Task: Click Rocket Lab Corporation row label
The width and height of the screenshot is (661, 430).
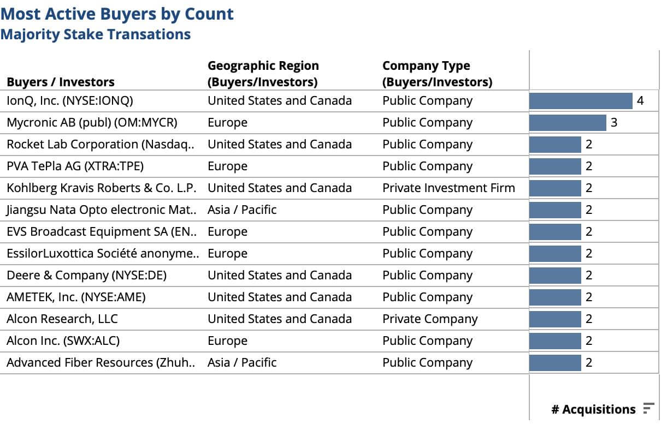Action: tap(101, 145)
